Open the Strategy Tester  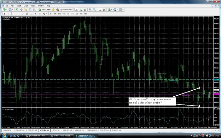point(34,10)
